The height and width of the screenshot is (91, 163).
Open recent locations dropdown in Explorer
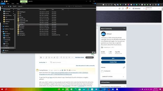(7, 6)
